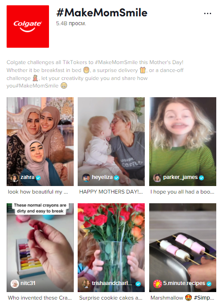Click verified badge next to zahra
This screenshot has height=304, width=222.
click(x=38, y=178)
